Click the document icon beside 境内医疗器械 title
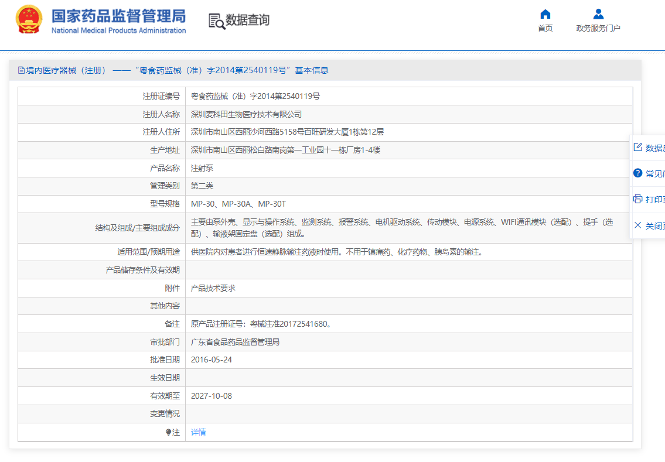The height and width of the screenshot is (462, 665). 21,70
